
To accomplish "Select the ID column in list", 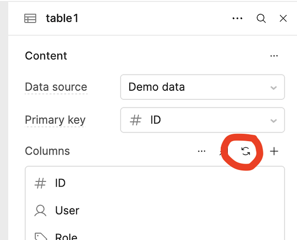I will pyautogui.click(x=155, y=183).
